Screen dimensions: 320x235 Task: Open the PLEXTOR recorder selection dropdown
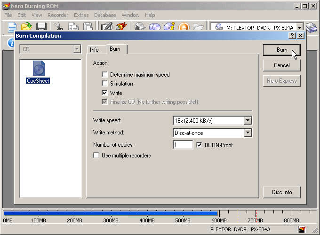[x=299, y=27]
